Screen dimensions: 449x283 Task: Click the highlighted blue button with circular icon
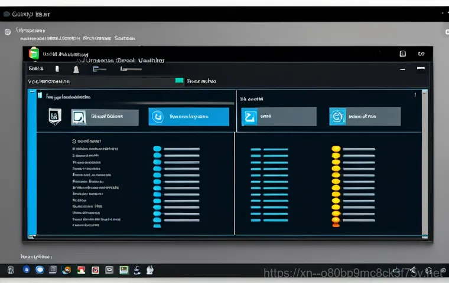point(188,117)
